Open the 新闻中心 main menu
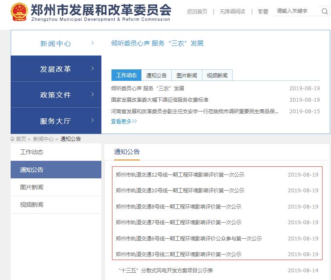This screenshot has height=280, width=331. tap(56, 43)
